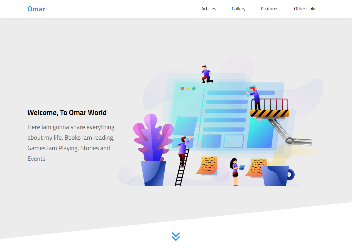Open the Articles nav link
Viewport: 352px width, 249px height.
209,9
